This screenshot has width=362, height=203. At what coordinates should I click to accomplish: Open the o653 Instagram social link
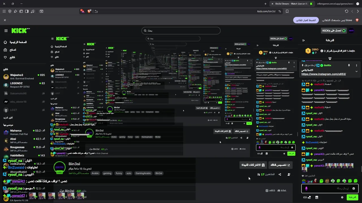[x=270, y=191]
